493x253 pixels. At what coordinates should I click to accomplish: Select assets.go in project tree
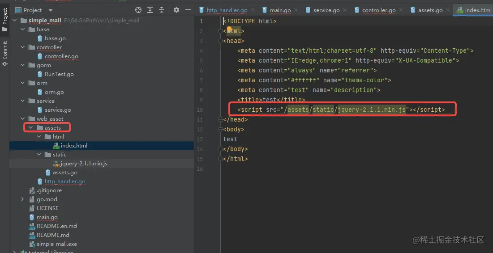click(65, 173)
